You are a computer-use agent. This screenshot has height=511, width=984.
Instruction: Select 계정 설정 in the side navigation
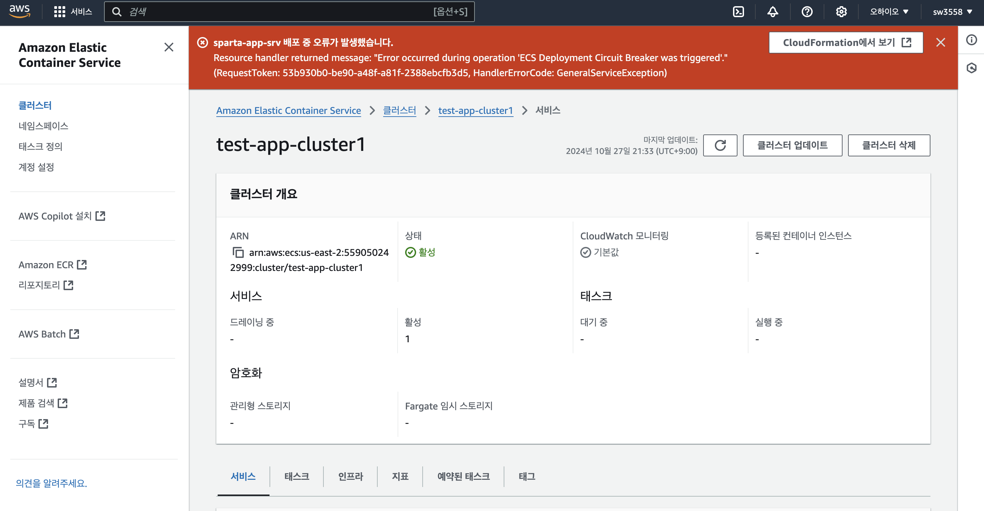[36, 167]
